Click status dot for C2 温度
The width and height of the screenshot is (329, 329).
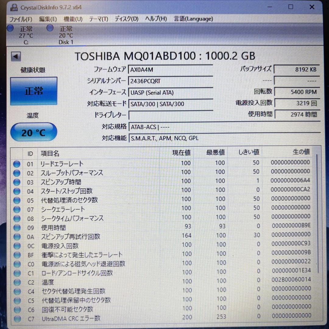(17, 282)
